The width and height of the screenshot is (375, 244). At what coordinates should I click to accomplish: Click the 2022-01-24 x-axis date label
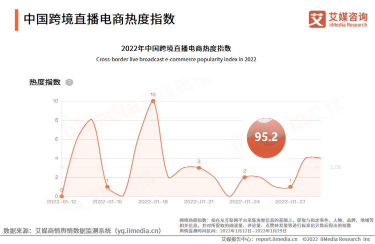click(244, 201)
